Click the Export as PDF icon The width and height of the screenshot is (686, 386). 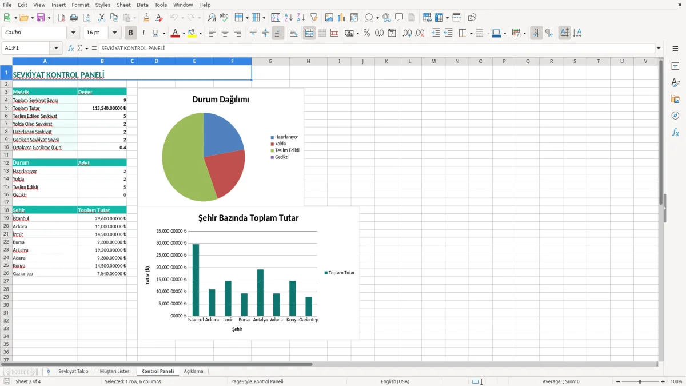[x=61, y=18]
